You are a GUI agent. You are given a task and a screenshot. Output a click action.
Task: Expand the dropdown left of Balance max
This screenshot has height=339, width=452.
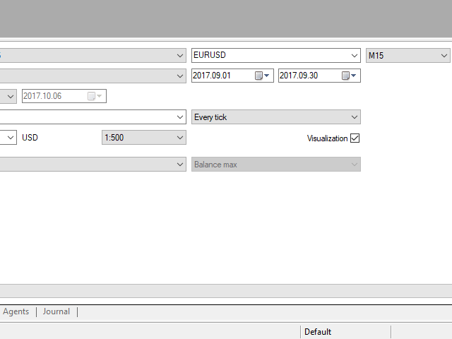tap(180, 165)
